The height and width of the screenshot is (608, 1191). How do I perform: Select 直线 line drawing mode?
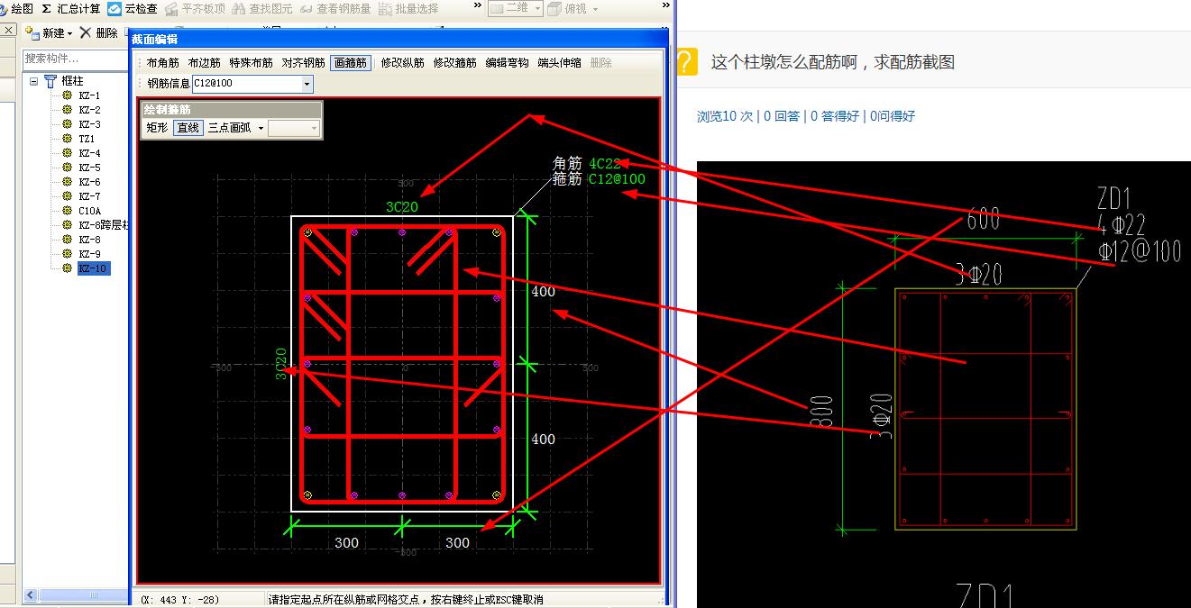tap(188, 128)
